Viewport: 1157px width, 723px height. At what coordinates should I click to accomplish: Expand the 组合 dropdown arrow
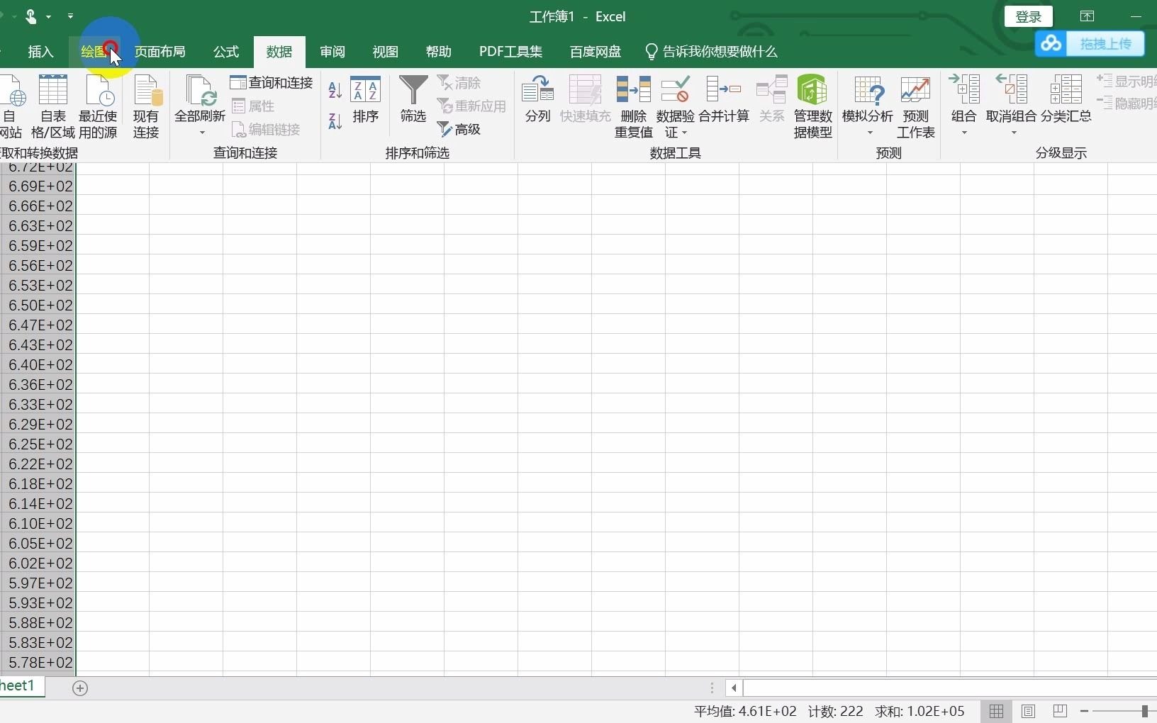coord(964,133)
